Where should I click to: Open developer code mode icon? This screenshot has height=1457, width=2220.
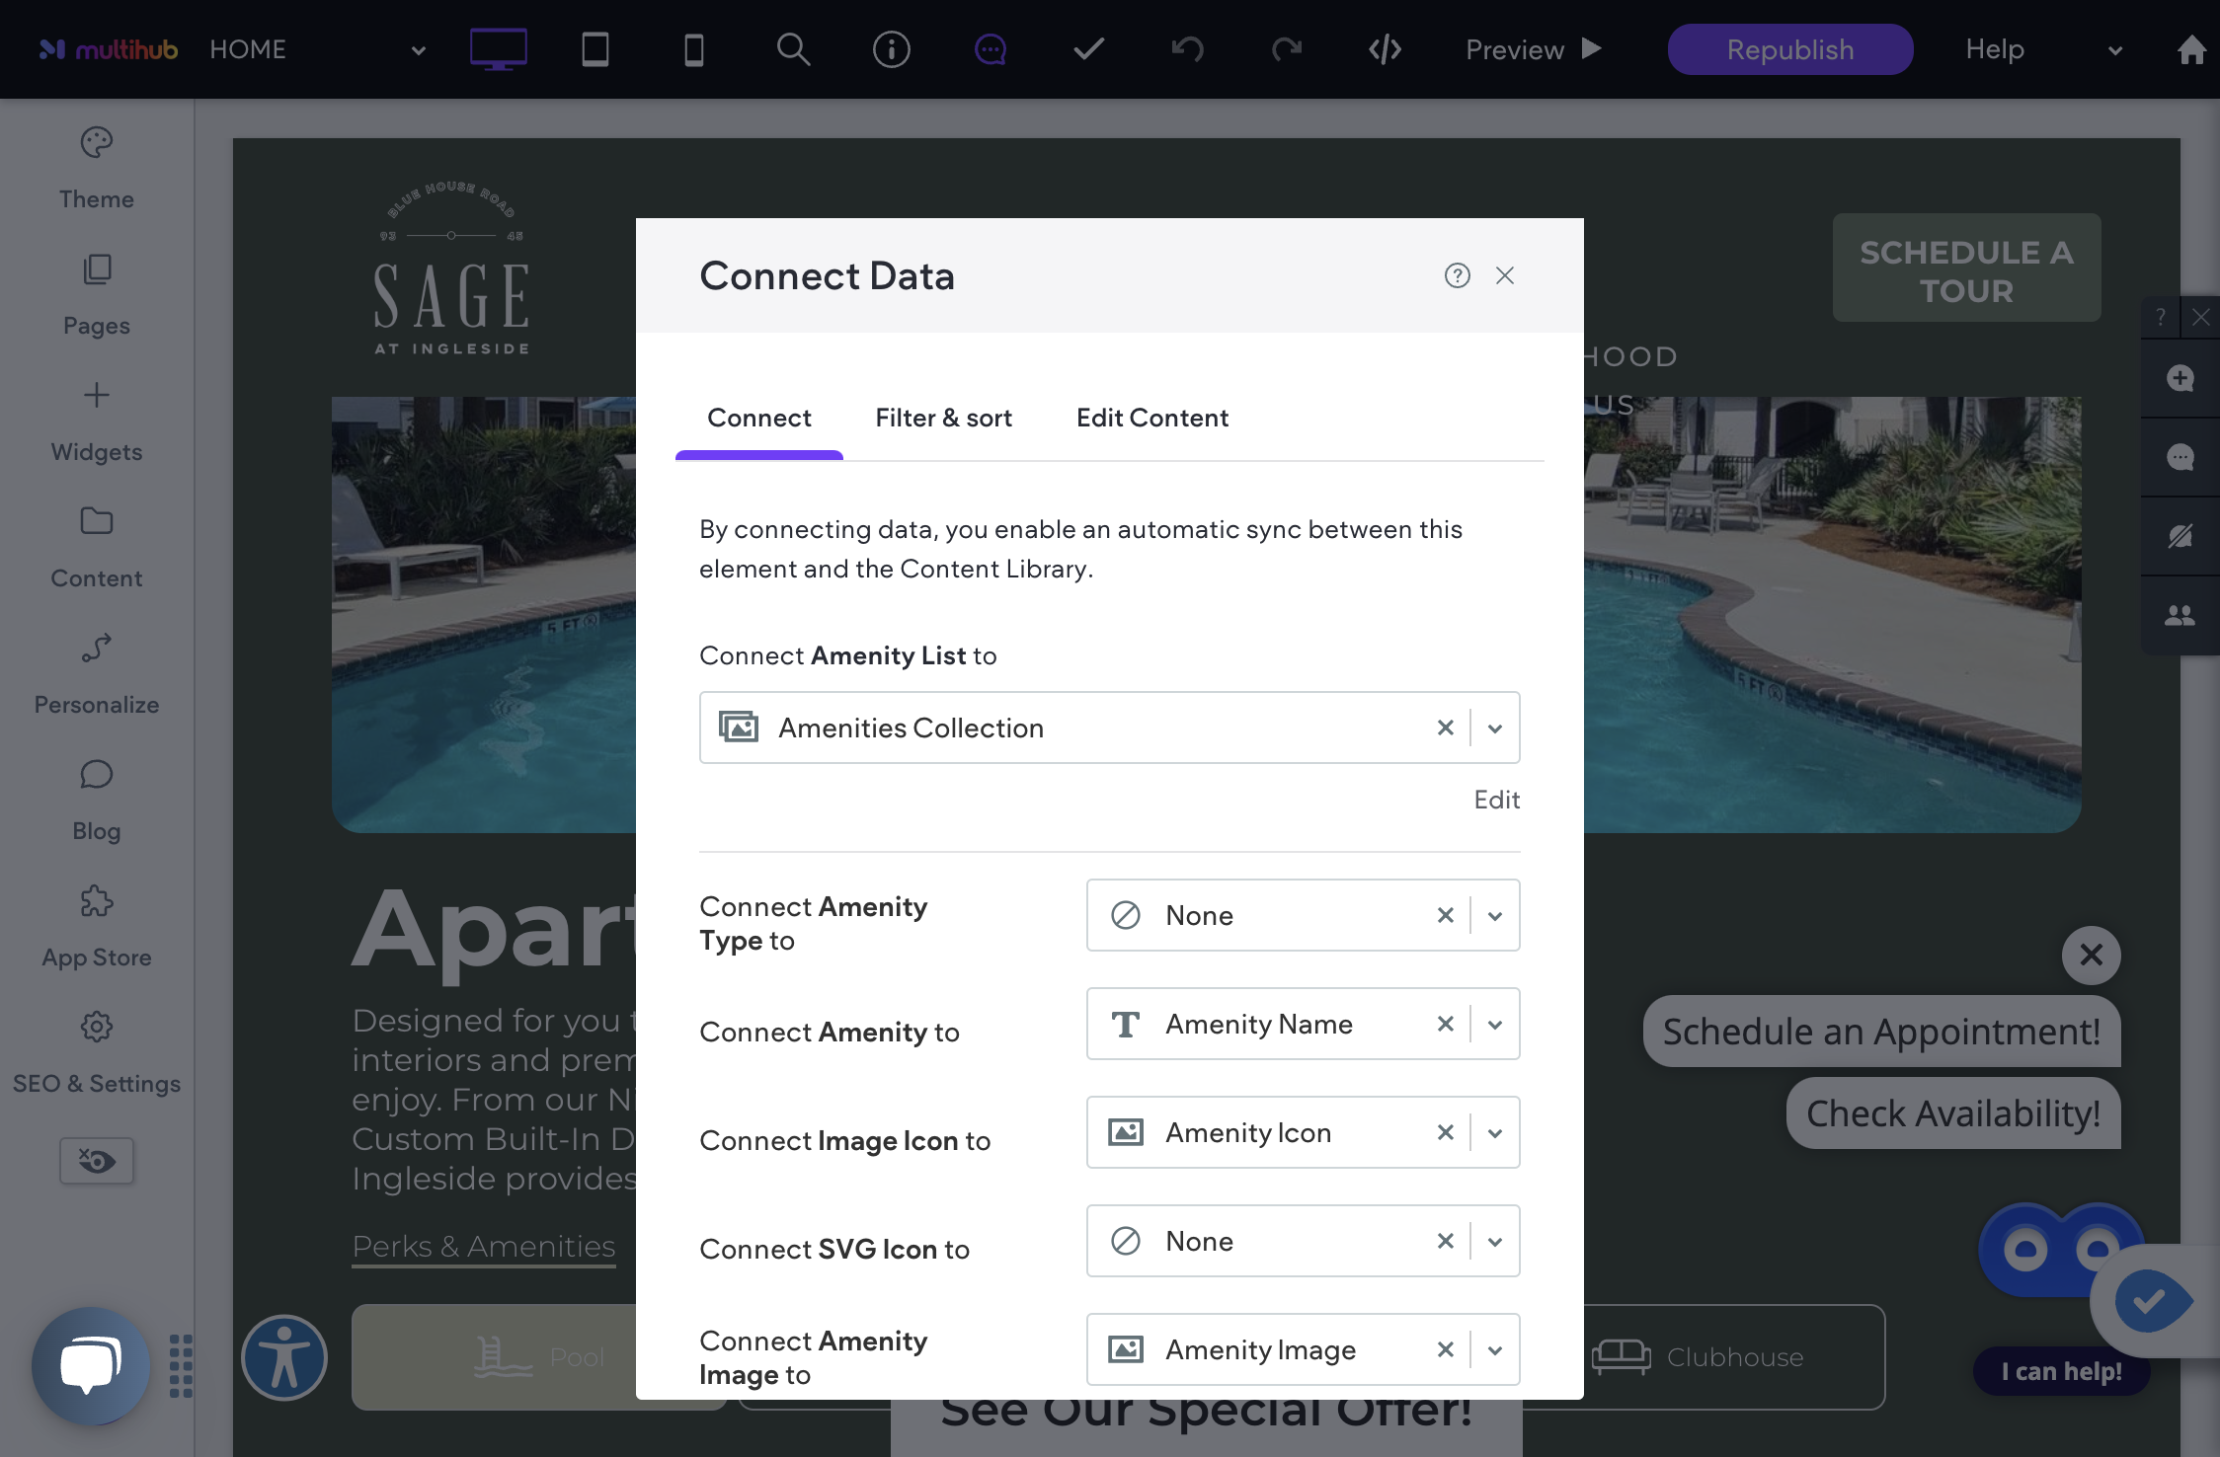pyautogui.click(x=1386, y=49)
